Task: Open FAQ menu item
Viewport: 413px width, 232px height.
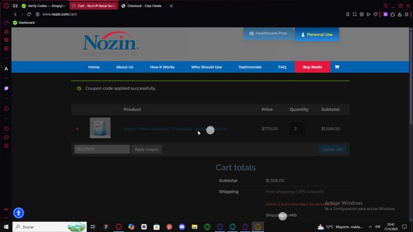Action: click(282, 67)
